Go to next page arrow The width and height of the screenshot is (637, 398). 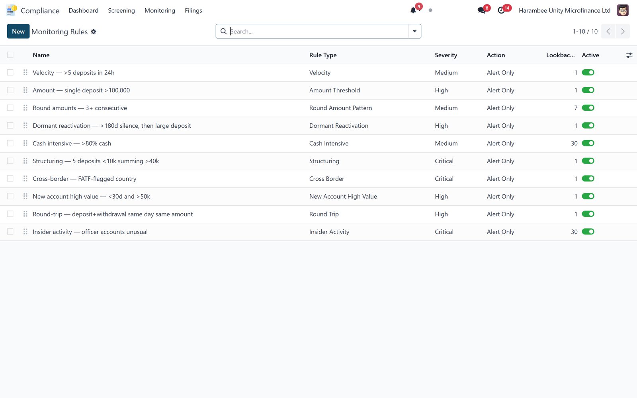623,31
